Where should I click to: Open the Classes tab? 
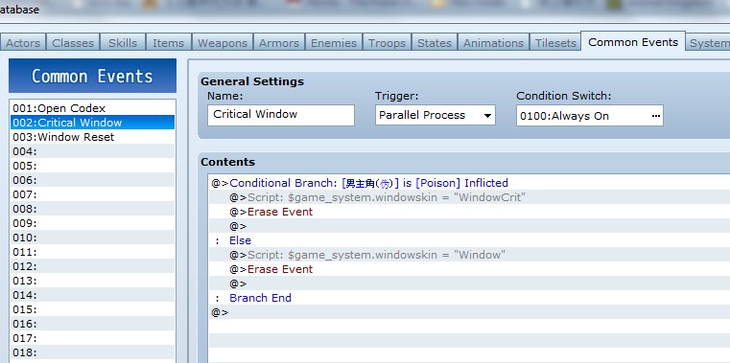click(x=73, y=43)
